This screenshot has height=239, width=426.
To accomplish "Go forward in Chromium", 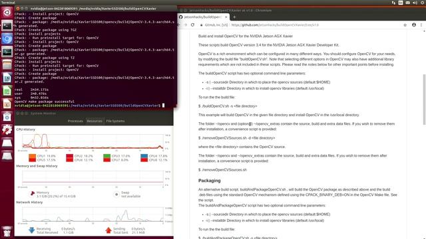I will 186,25.
